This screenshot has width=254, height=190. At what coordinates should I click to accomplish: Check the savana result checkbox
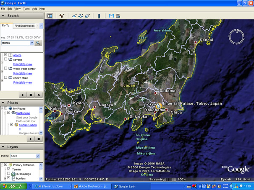click(x=6, y=59)
